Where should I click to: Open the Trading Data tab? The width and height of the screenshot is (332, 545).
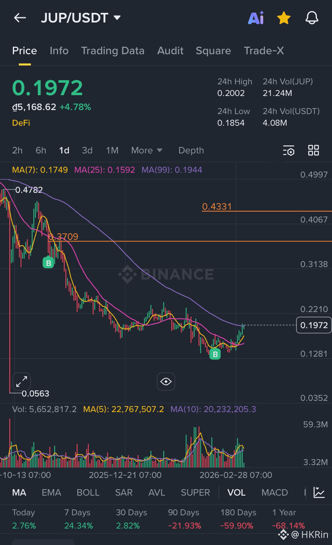coord(113,51)
